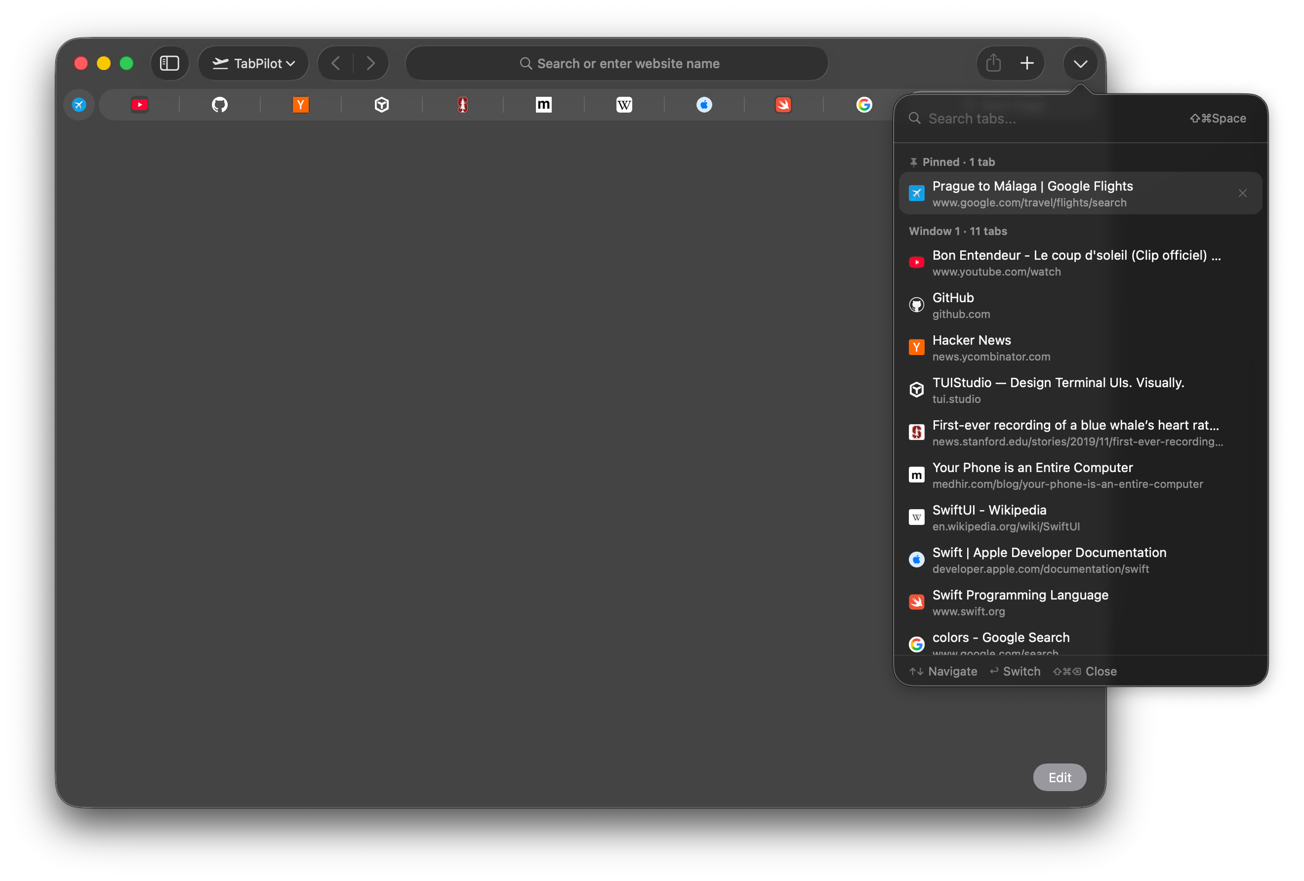Viewport: 1304px width, 881px height.
Task: Click the Navigate hint in popup footer
Action: tap(943, 671)
